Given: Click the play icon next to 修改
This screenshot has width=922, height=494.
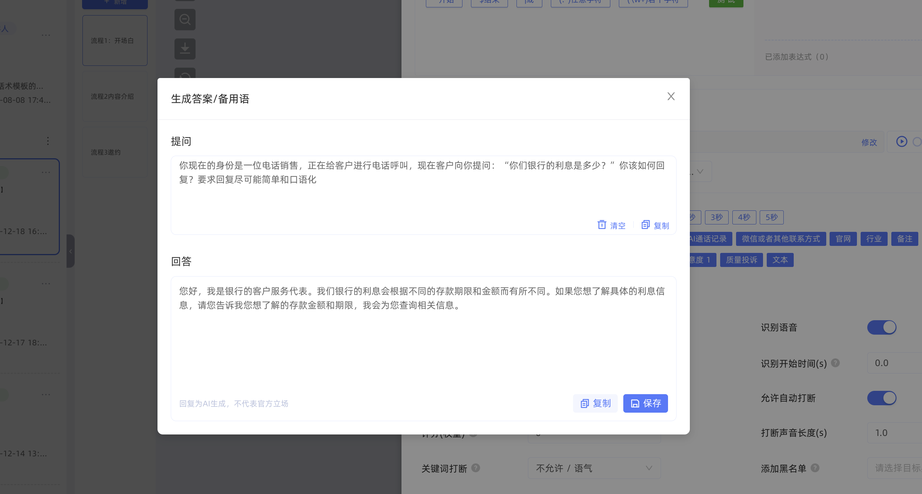Looking at the screenshot, I should [902, 142].
